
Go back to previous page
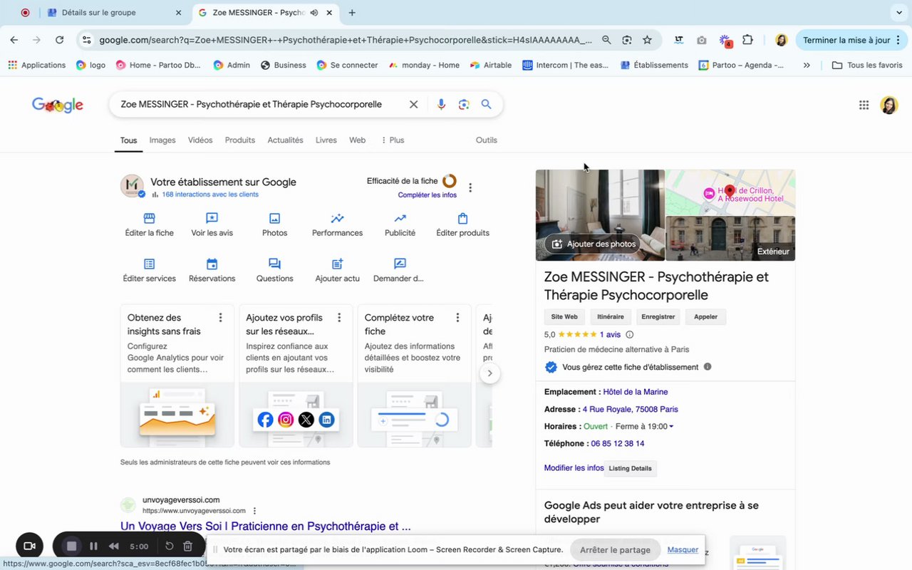click(14, 40)
